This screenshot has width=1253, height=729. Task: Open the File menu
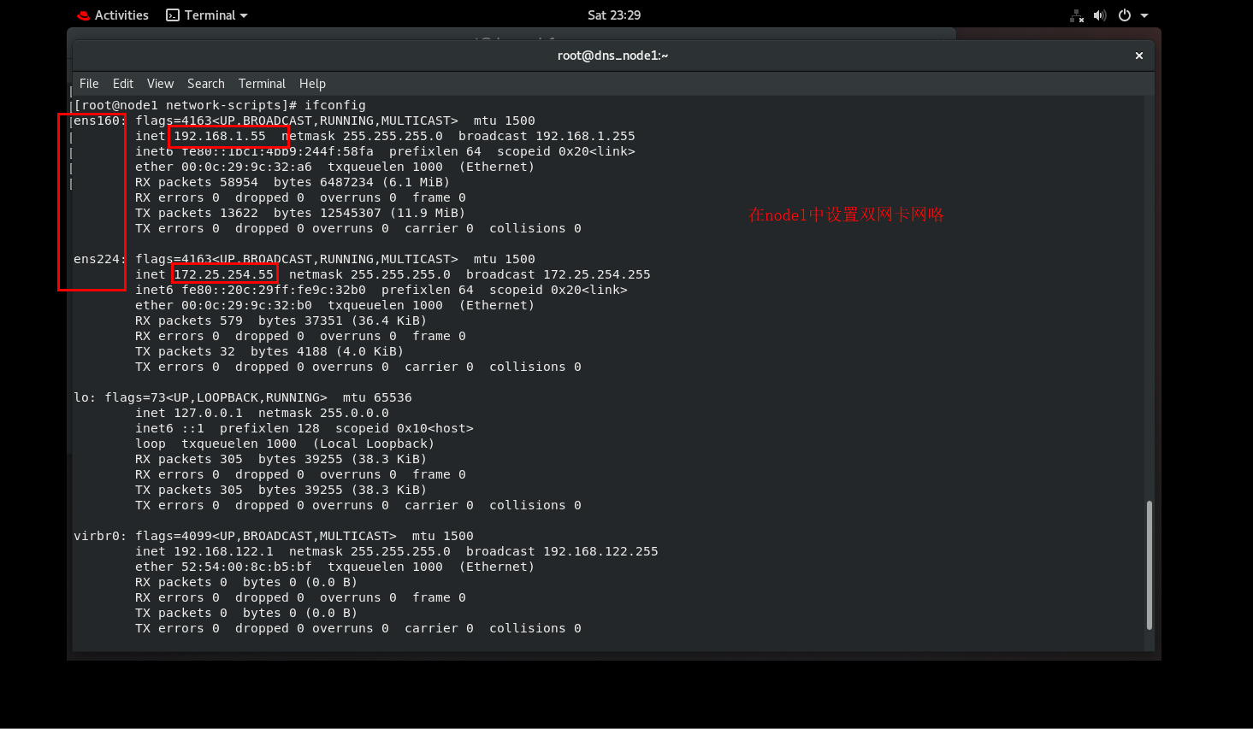89,84
